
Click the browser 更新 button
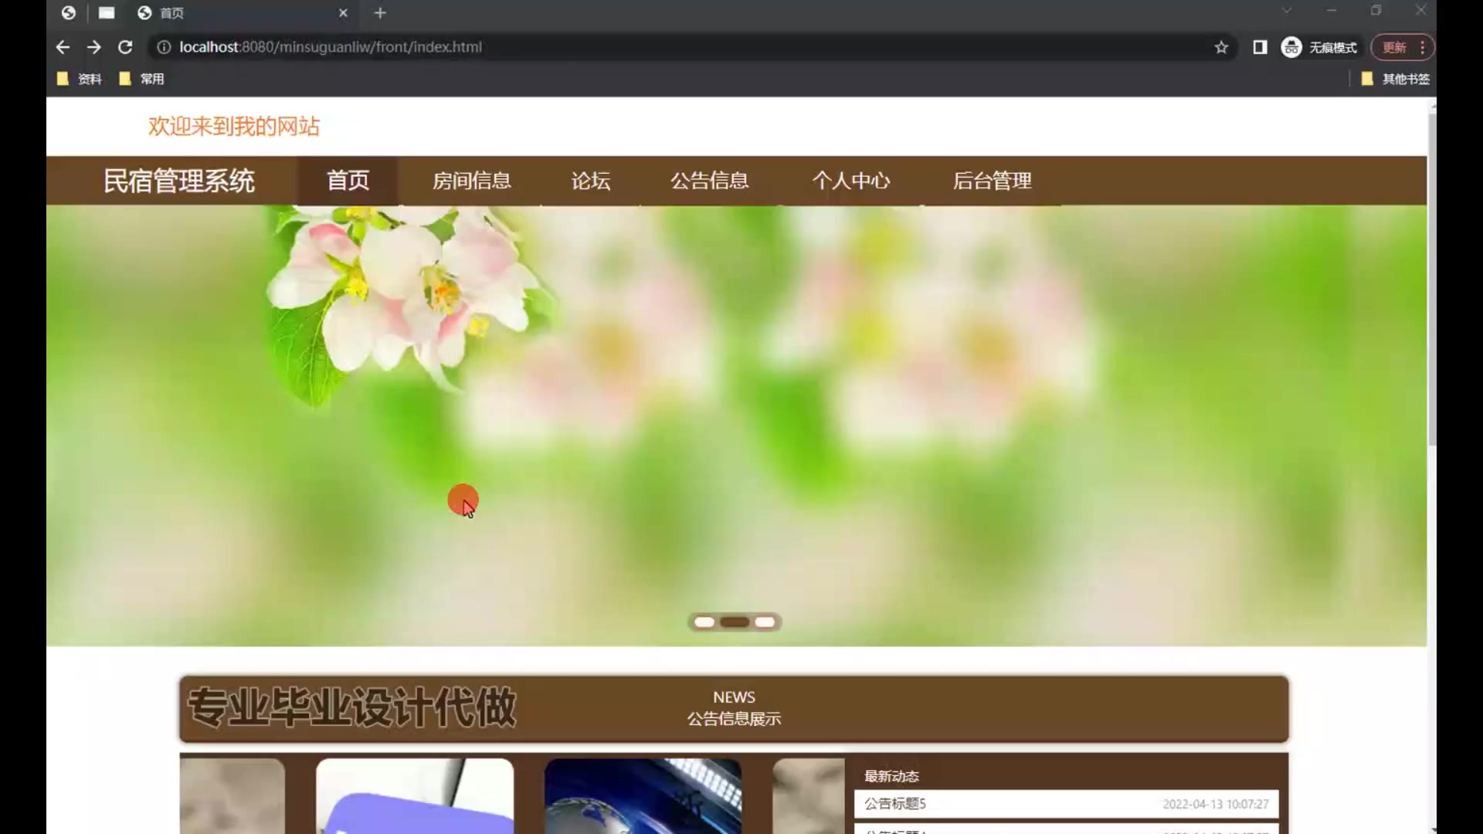pos(1394,47)
